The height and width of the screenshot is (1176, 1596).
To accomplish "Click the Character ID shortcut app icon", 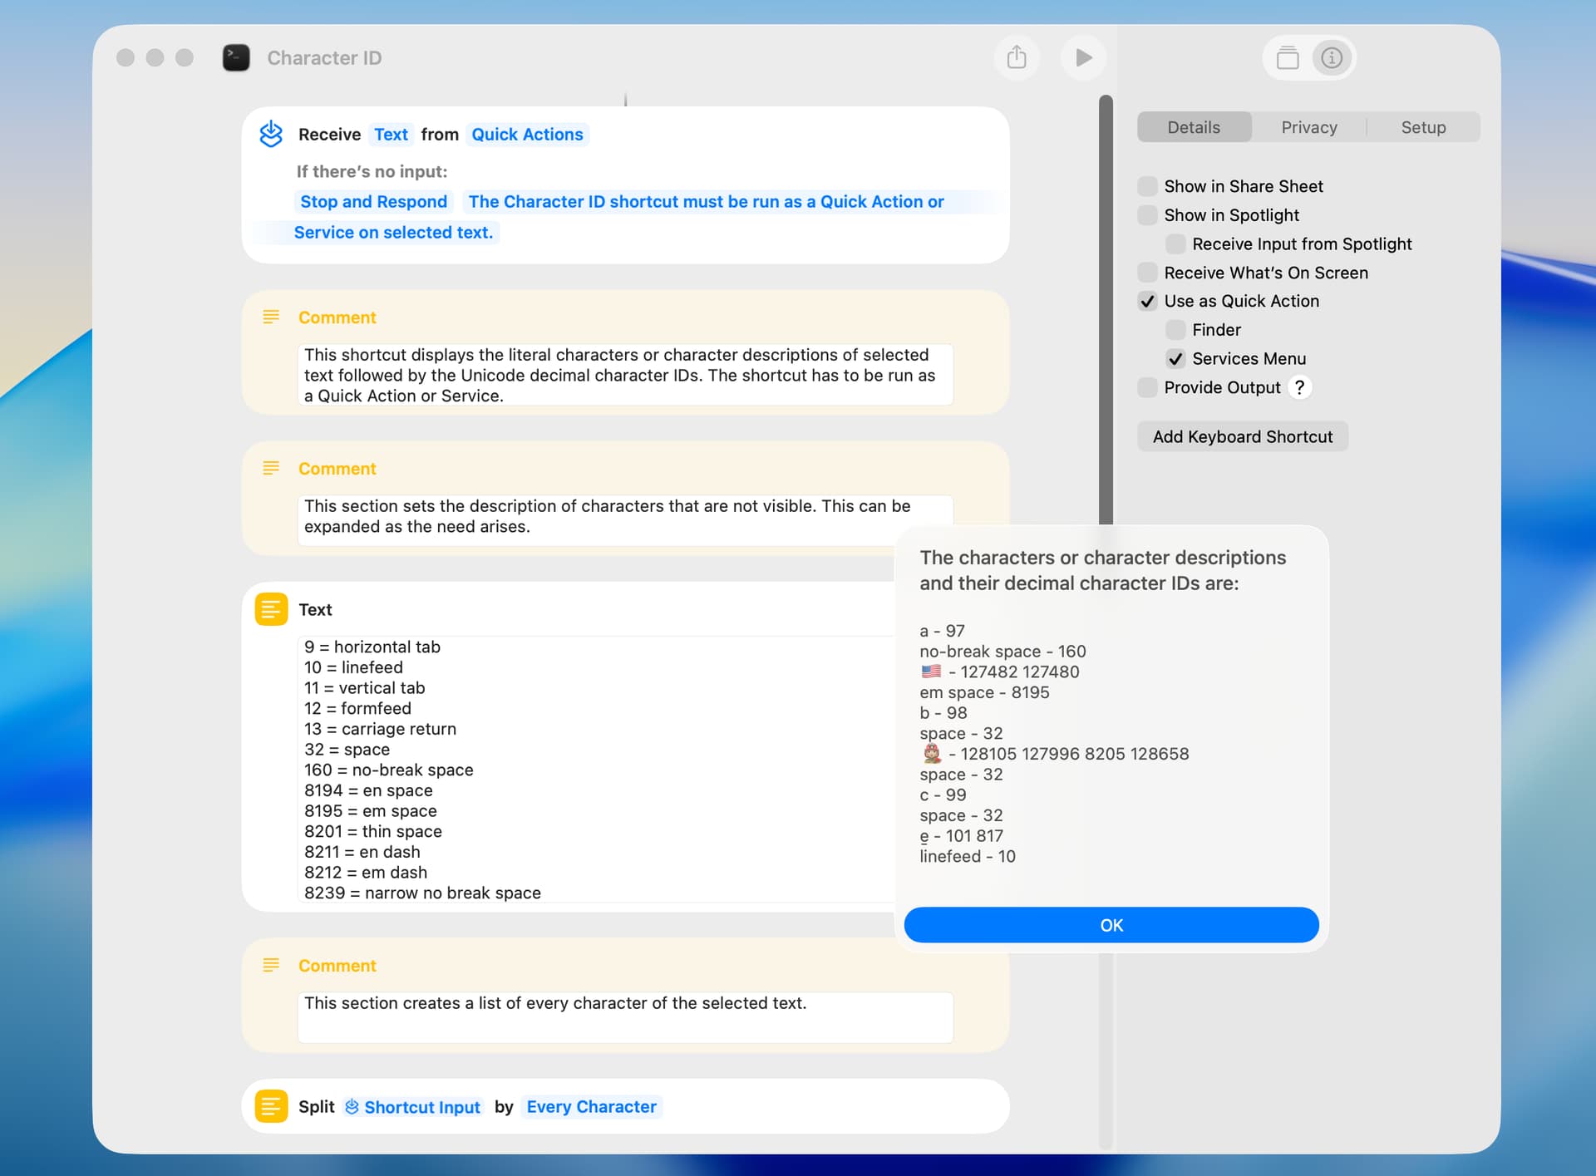I will click(236, 57).
